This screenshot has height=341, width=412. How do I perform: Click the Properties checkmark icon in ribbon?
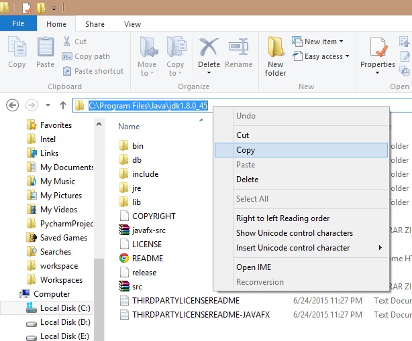click(378, 47)
